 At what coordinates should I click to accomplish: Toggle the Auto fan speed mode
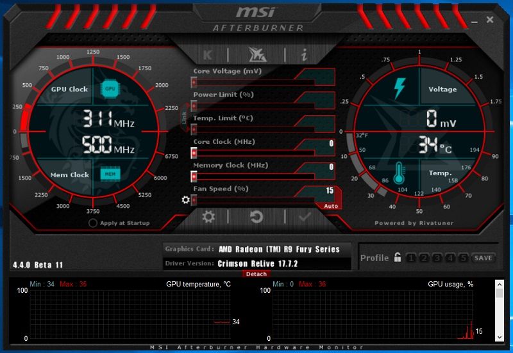(331, 206)
